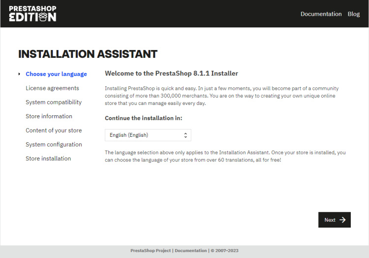This screenshot has height=258, width=369.
Task: Click the Welcome to PrestaShop 8.1.1 Installer heading
Action: tap(171, 73)
